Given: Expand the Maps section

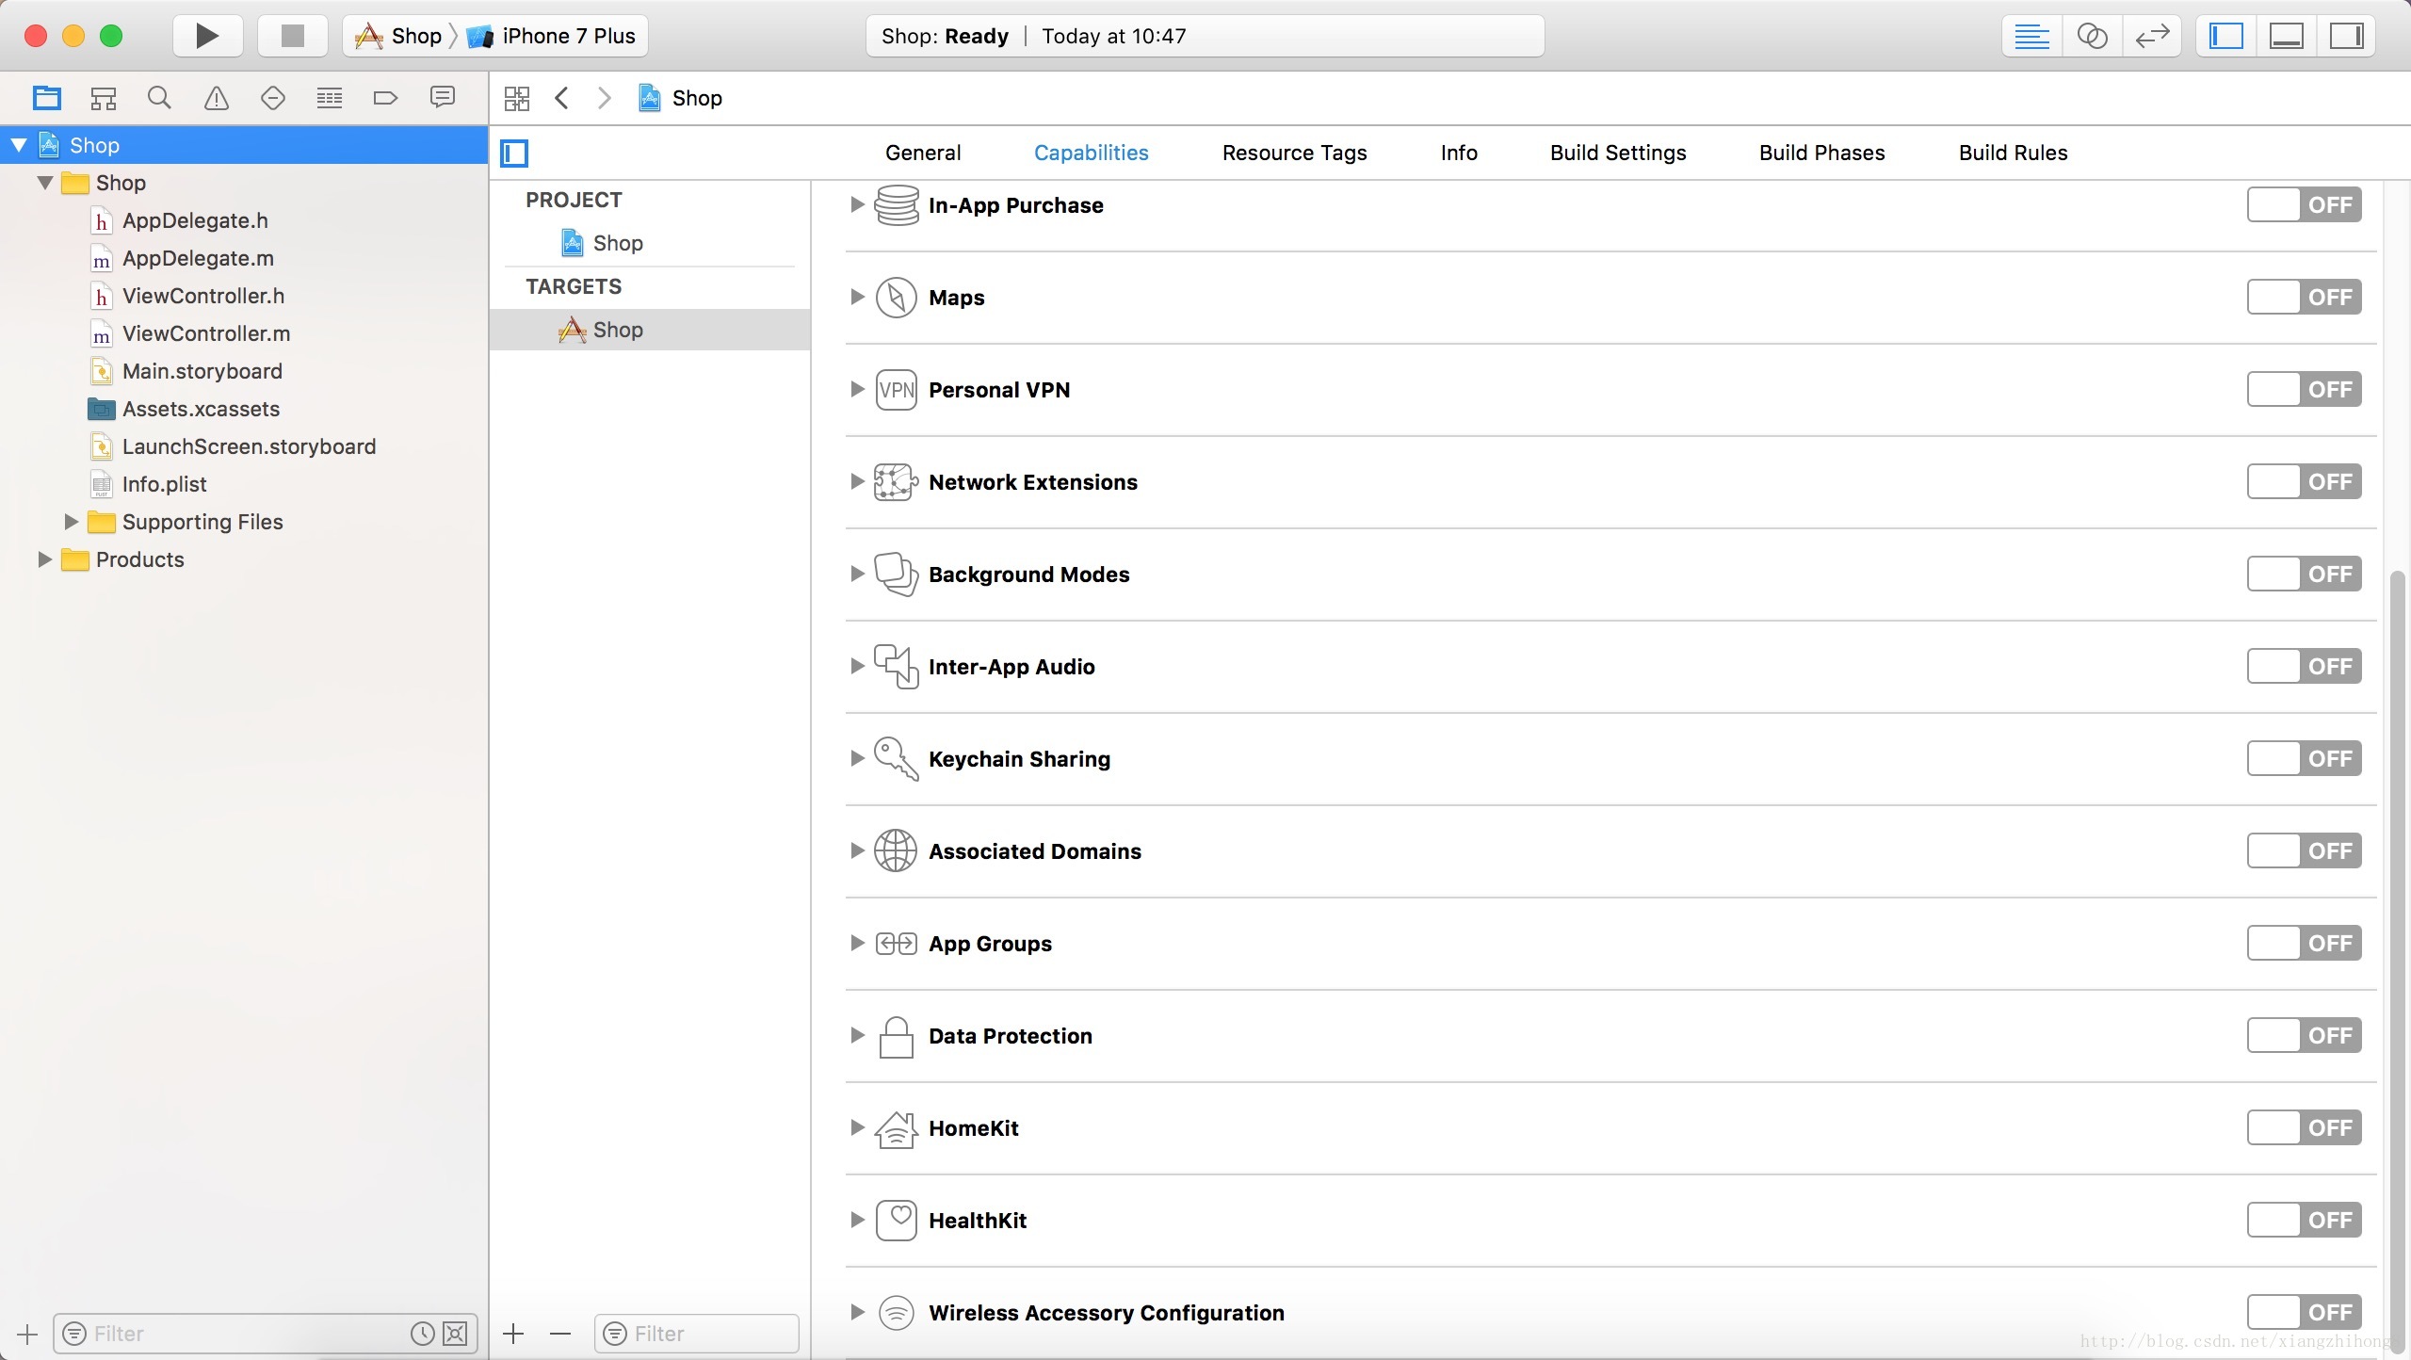Looking at the screenshot, I should (856, 297).
